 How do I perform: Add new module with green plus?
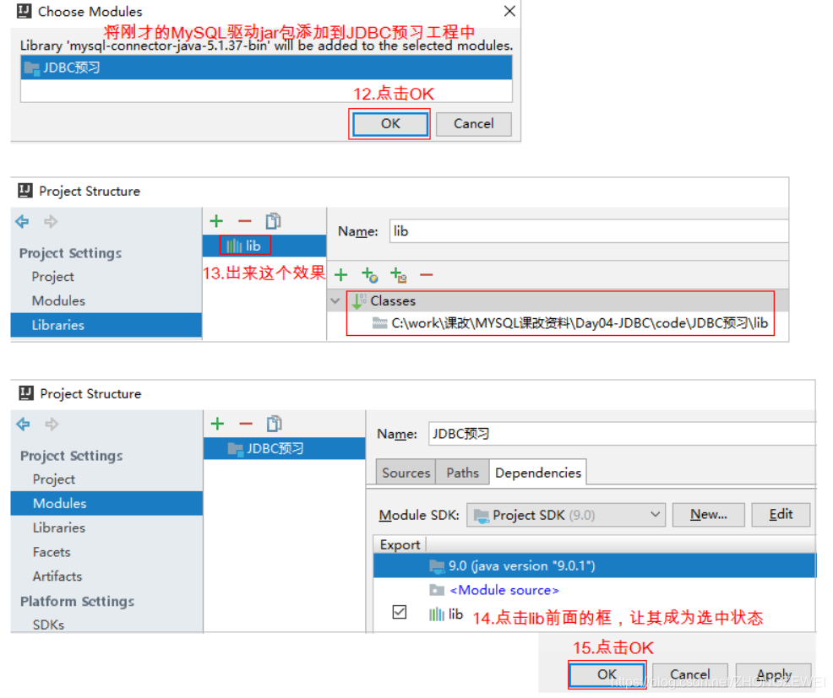[x=217, y=424]
